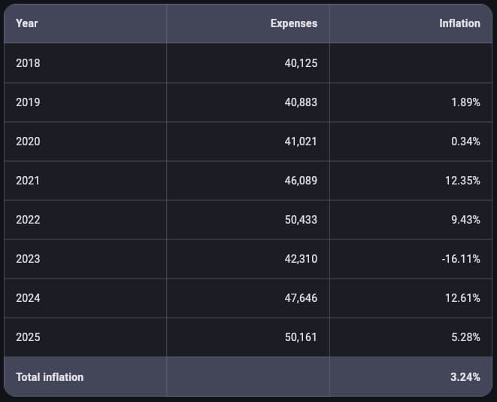Click the 2023 year cell
This screenshot has width=497, height=402.
coord(28,259)
